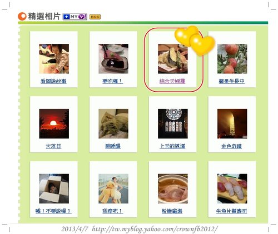
Task: Click the 綜合天婦羅 purple caption link
Action: [x=172, y=81]
